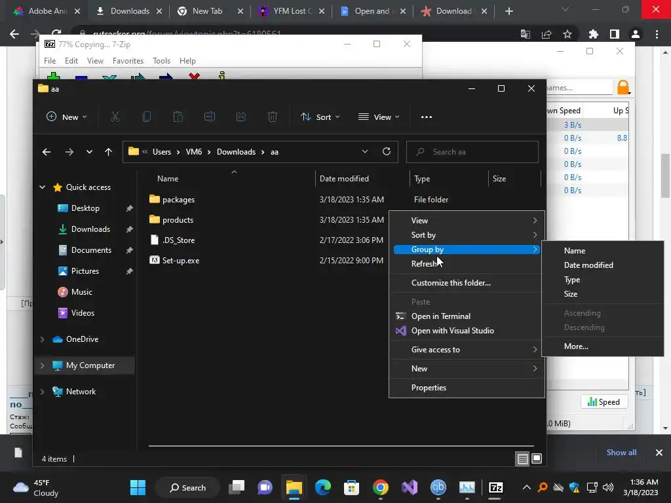Click VM6 in the address breadcrumb
This screenshot has width=671, height=503.
[194, 152]
